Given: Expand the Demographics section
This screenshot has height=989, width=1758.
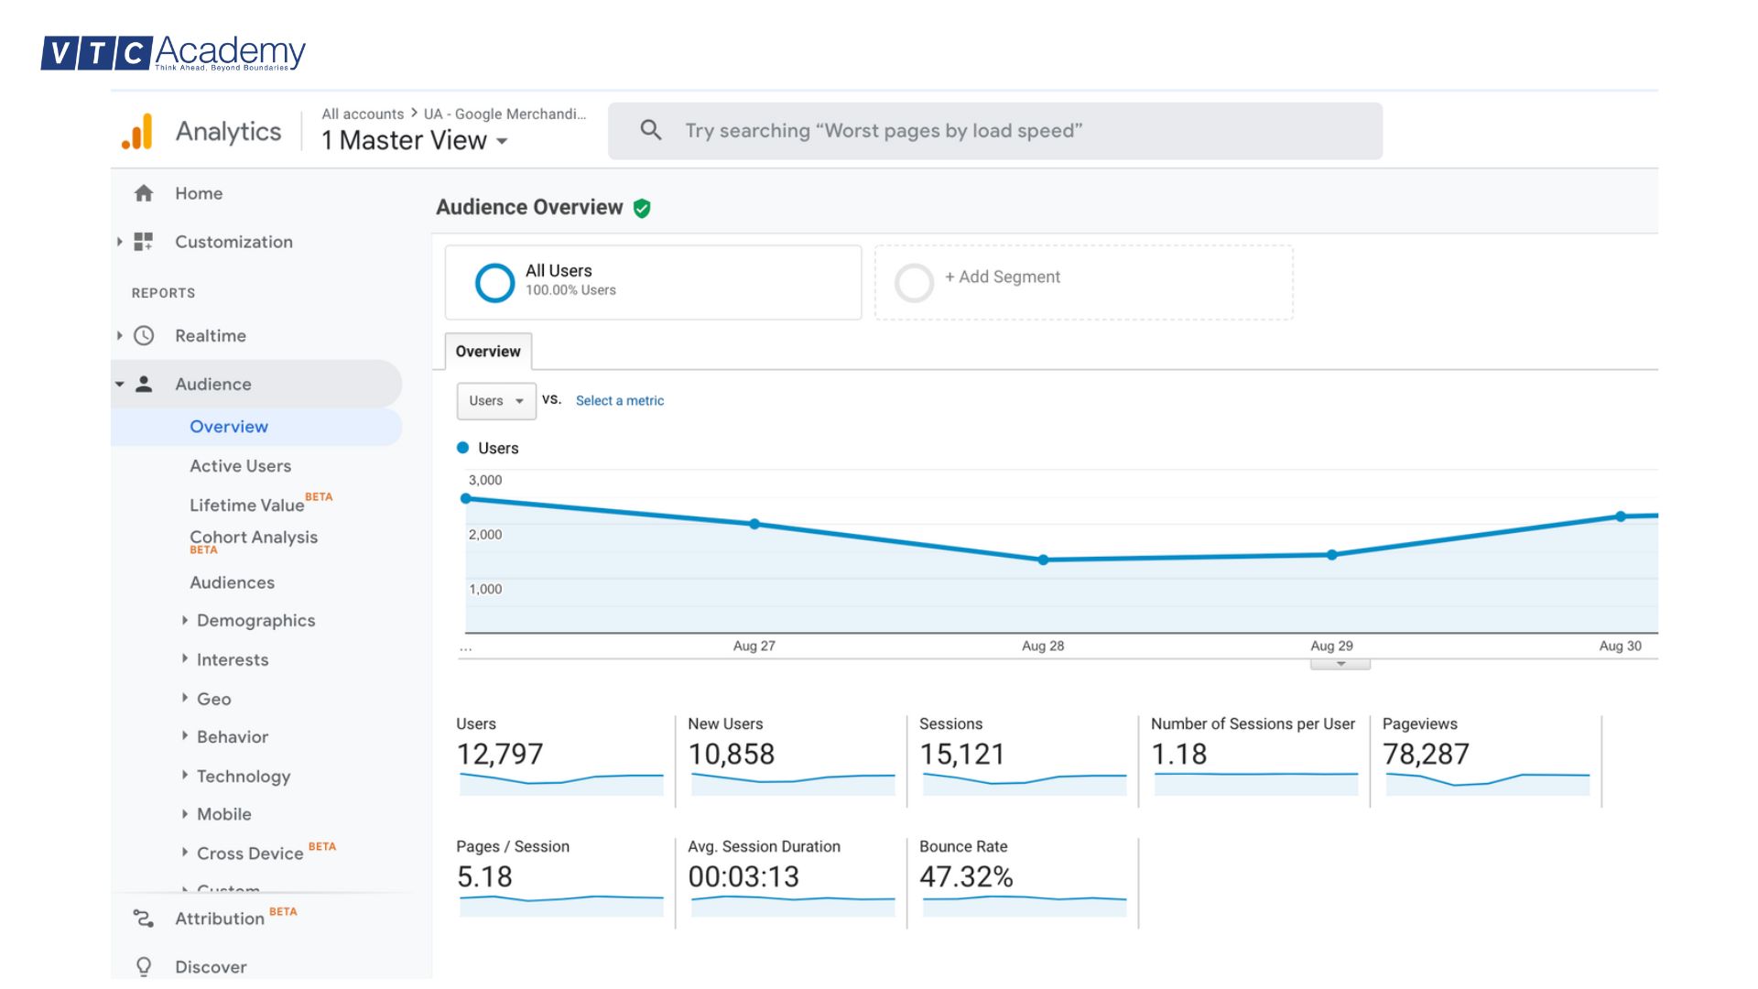Looking at the screenshot, I should tap(255, 620).
